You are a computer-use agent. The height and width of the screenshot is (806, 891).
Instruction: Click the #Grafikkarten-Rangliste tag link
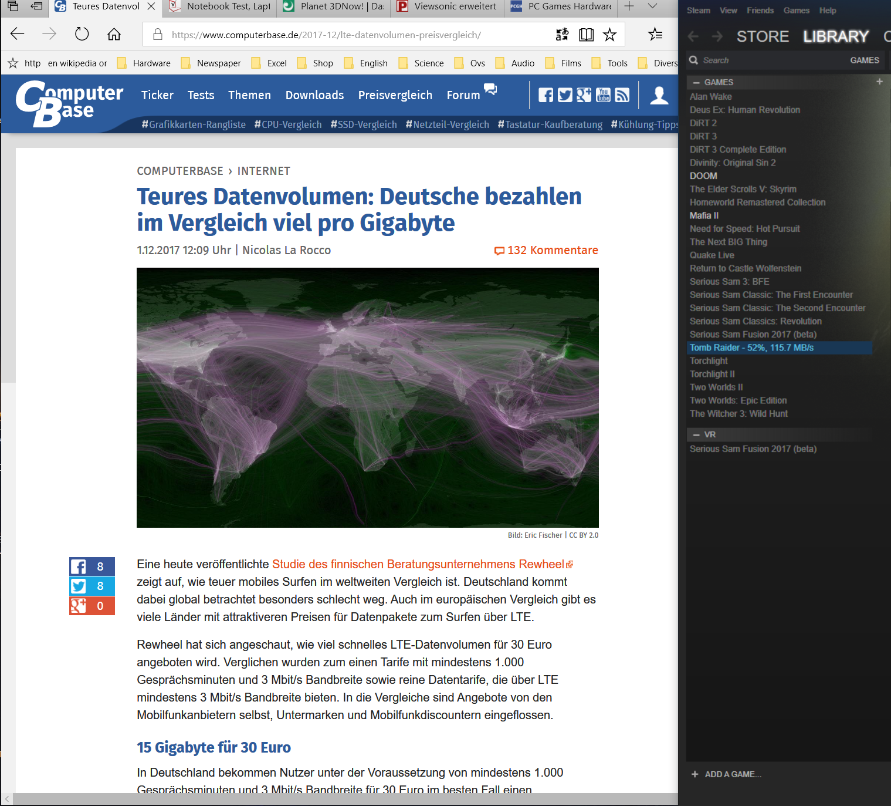194,124
